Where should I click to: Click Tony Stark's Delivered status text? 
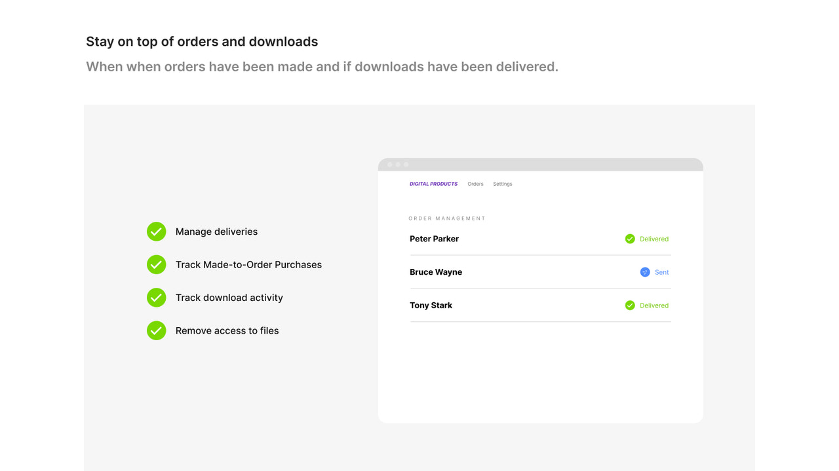[654, 305]
